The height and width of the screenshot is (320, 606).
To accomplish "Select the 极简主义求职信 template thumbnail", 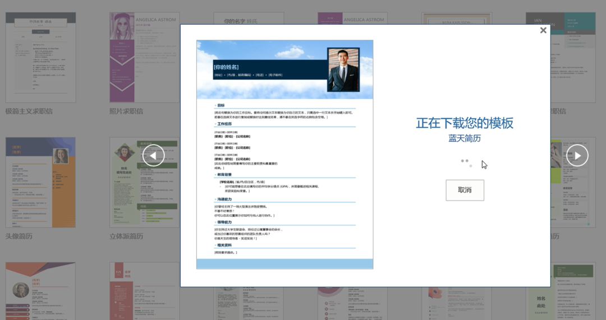I will pos(40,57).
